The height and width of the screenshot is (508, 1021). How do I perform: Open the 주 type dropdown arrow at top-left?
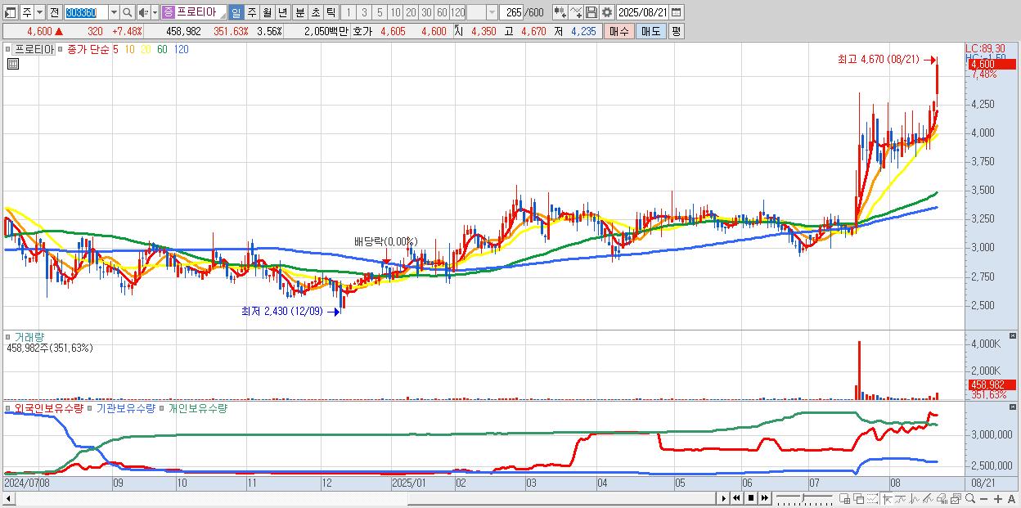point(39,12)
